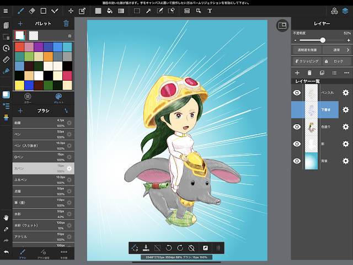Switch to the パレット tab
The width and height of the screenshot is (353, 265).
click(58, 98)
